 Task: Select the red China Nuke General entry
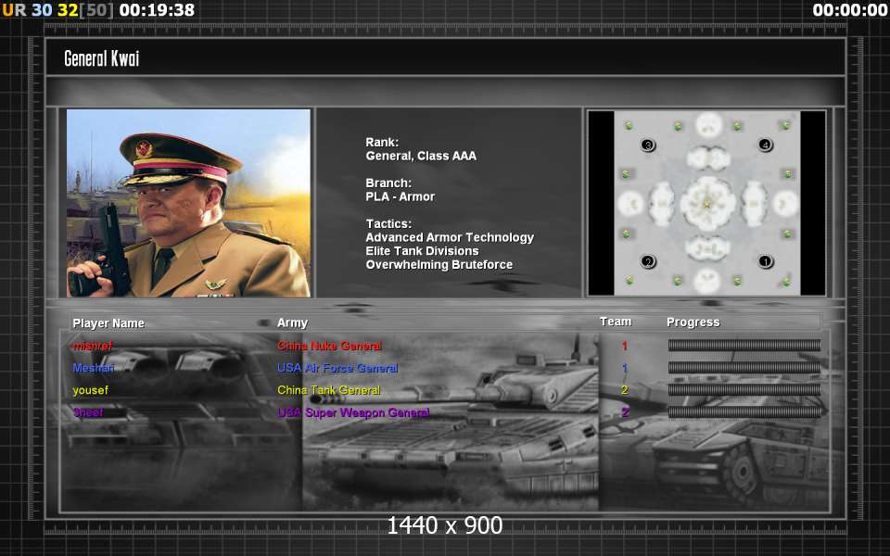coord(329,346)
